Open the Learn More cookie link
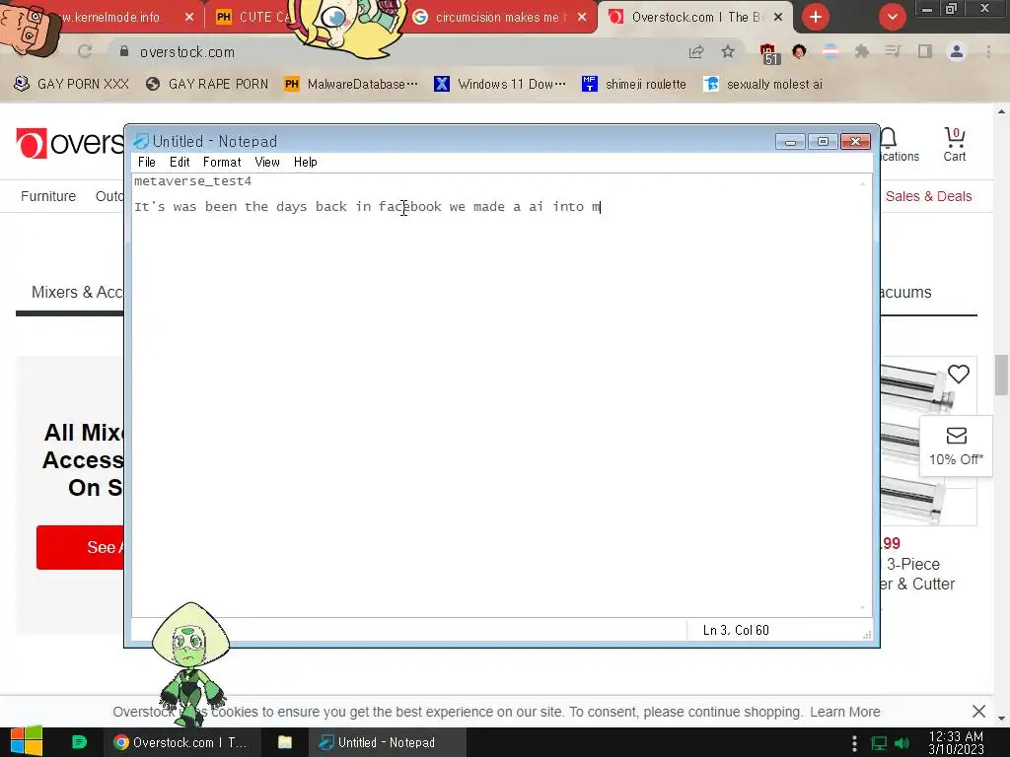Viewport: 1010px width, 757px height. pos(844,712)
